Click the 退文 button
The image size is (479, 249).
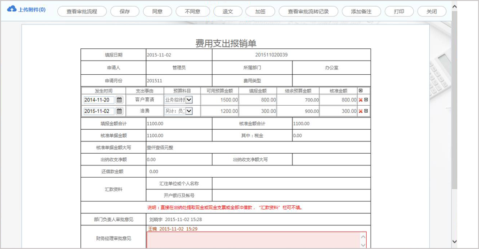[x=228, y=12]
